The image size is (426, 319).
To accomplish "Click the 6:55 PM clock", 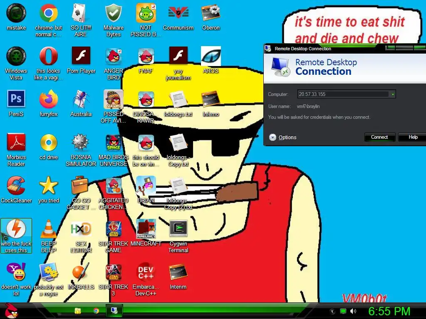I will tap(389, 311).
